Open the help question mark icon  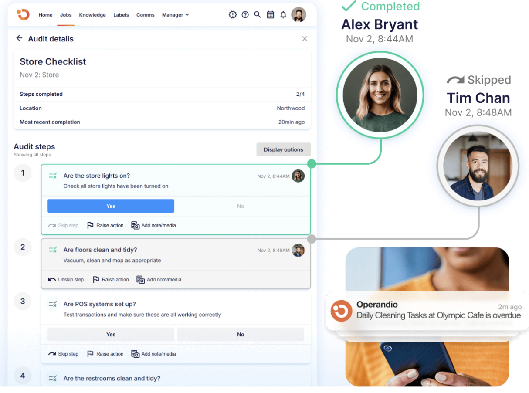[x=245, y=15]
